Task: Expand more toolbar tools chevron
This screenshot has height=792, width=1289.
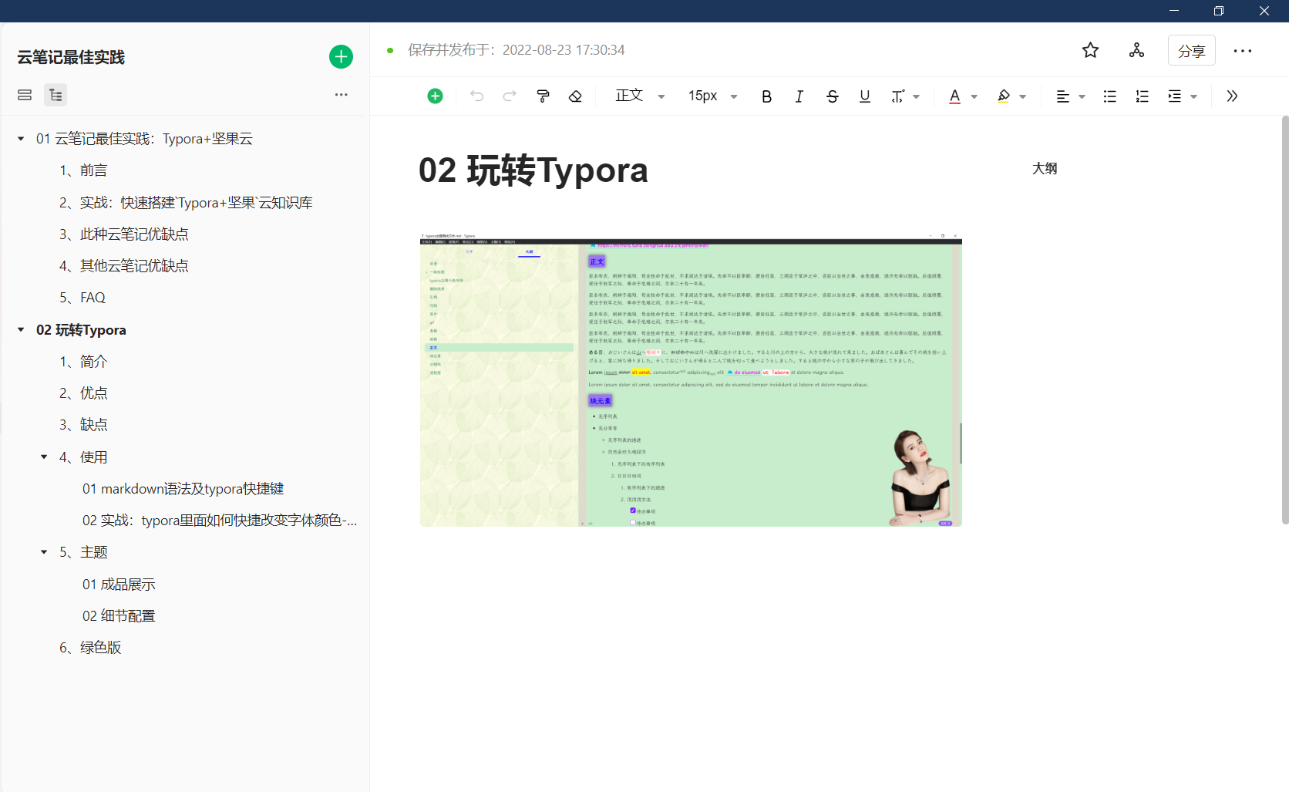Action: [x=1232, y=96]
